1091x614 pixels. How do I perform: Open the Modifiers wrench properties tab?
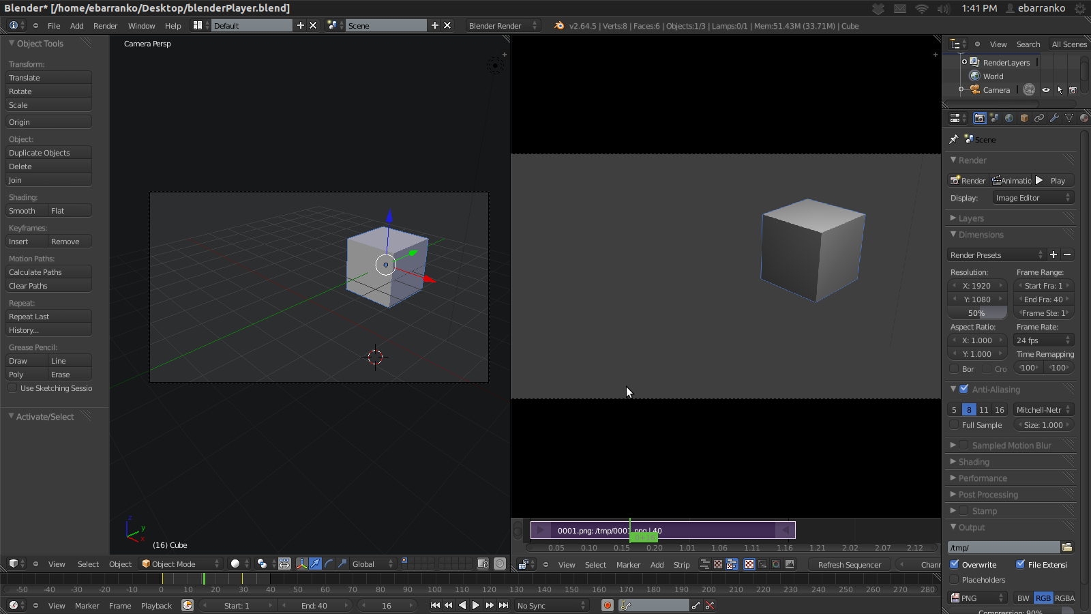pyautogui.click(x=1054, y=118)
